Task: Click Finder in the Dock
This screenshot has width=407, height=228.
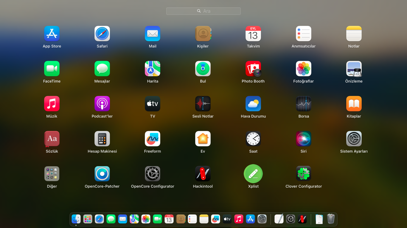Action: (76, 219)
